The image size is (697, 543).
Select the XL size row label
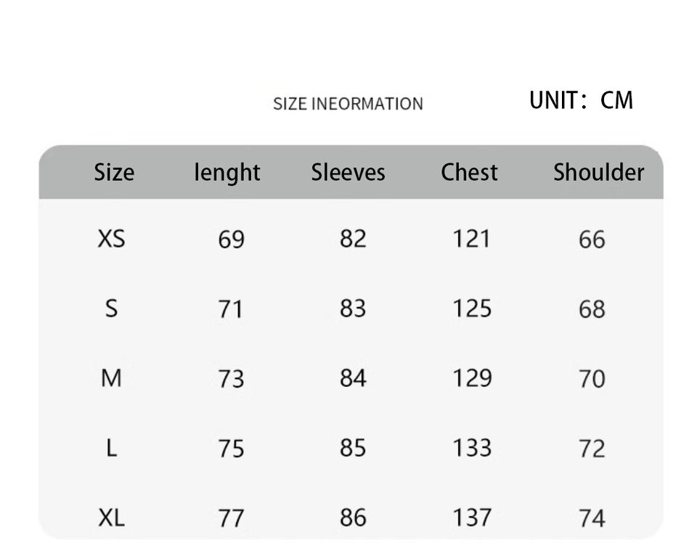point(111,518)
